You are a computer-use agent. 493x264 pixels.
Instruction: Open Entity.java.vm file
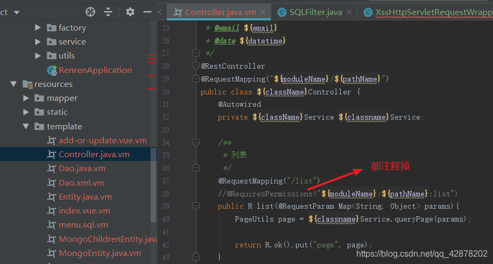pyautogui.click(x=85, y=196)
